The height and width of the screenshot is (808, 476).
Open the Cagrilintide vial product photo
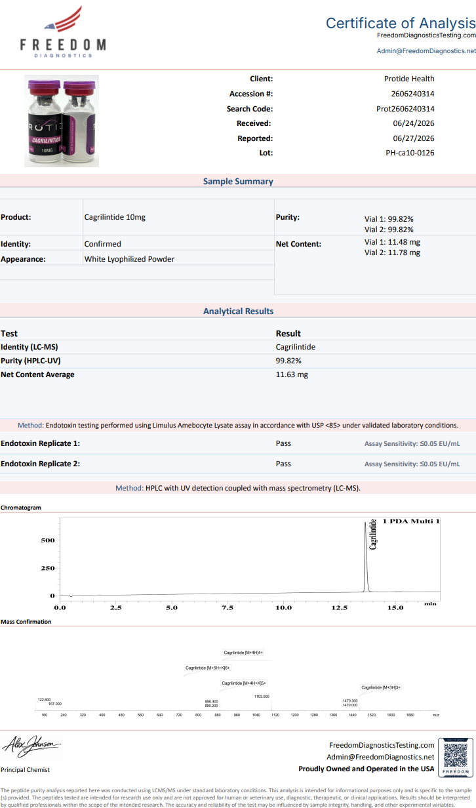tap(62, 121)
